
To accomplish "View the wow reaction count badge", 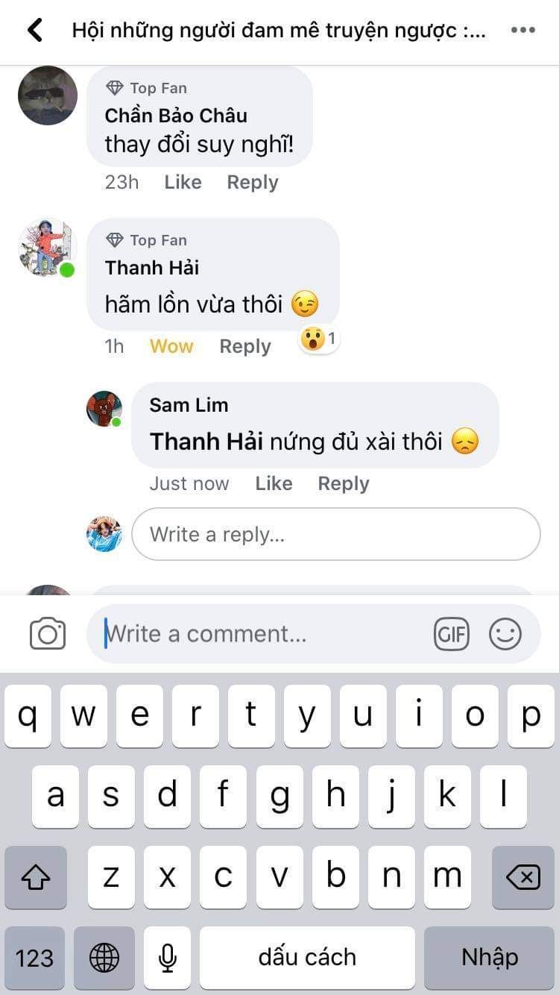I will coord(319,339).
